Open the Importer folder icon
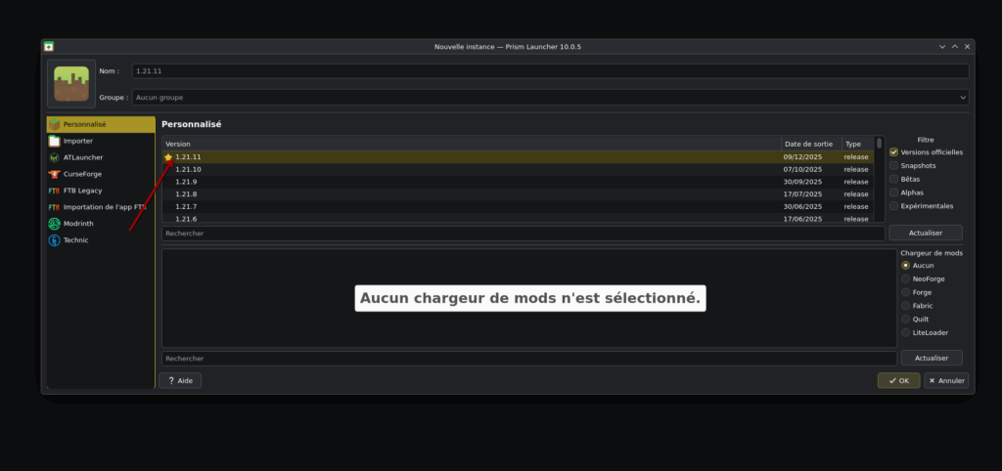The image size is (1002, 471). tap(55, 141)
